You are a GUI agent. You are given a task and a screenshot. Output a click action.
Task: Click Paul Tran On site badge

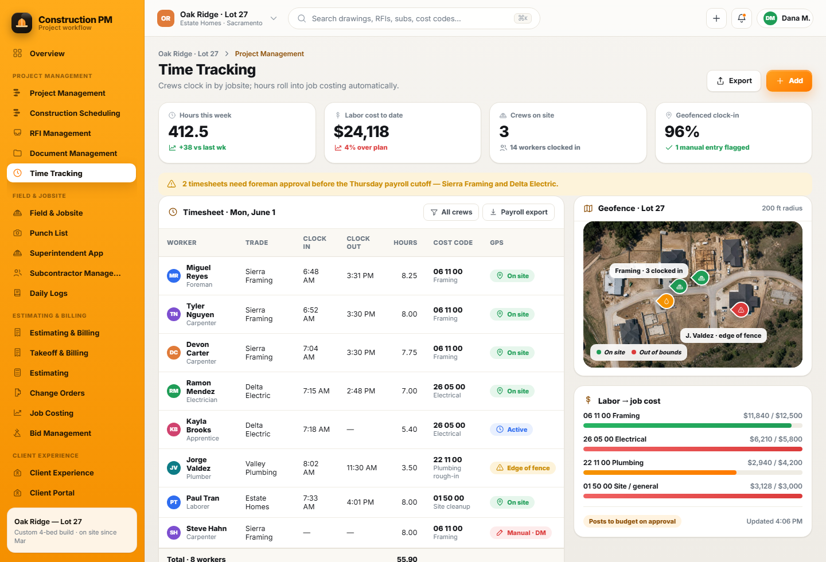(512, 502)
